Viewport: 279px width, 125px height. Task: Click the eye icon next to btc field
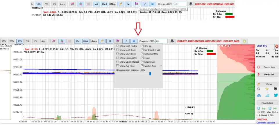pos(172,41)
